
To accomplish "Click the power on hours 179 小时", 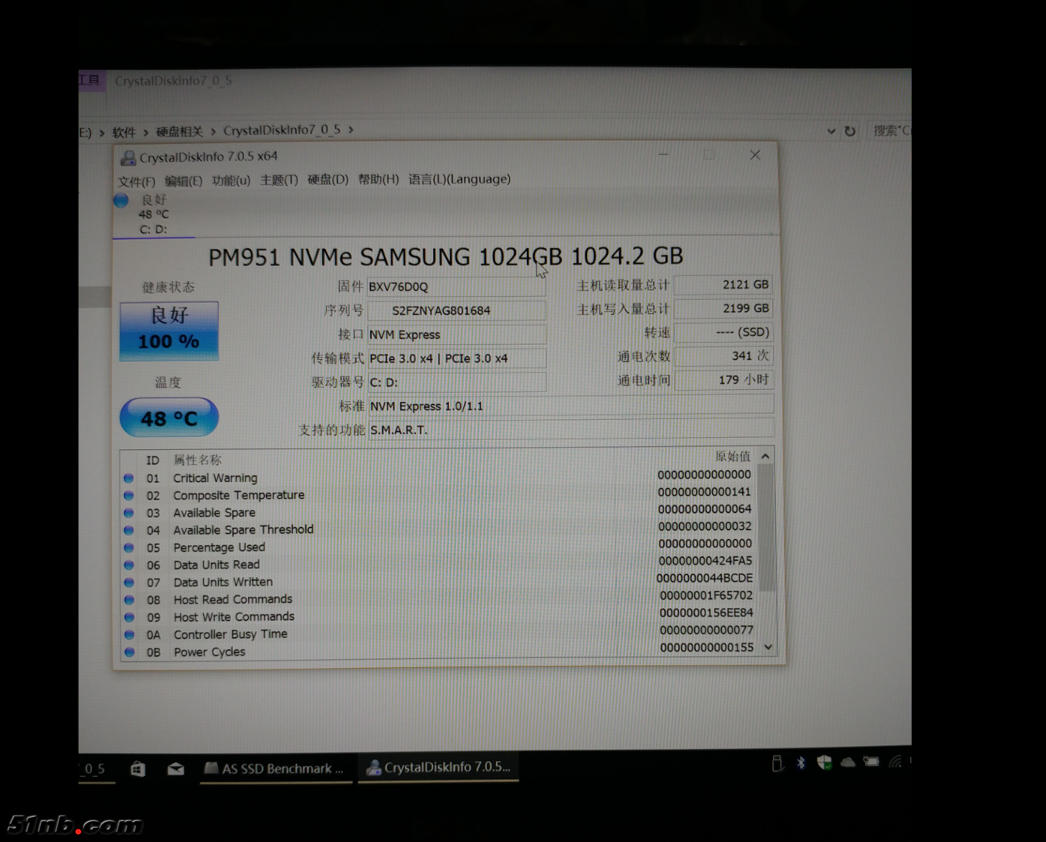I will [723, 379].
